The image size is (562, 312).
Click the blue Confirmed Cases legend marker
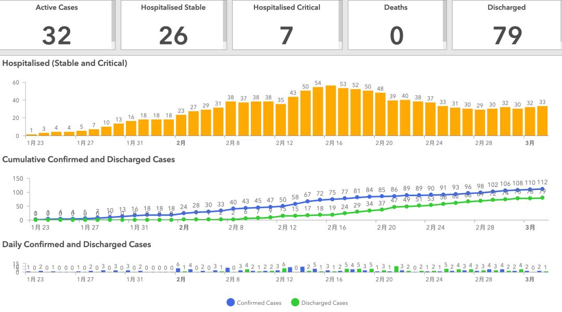231,303
